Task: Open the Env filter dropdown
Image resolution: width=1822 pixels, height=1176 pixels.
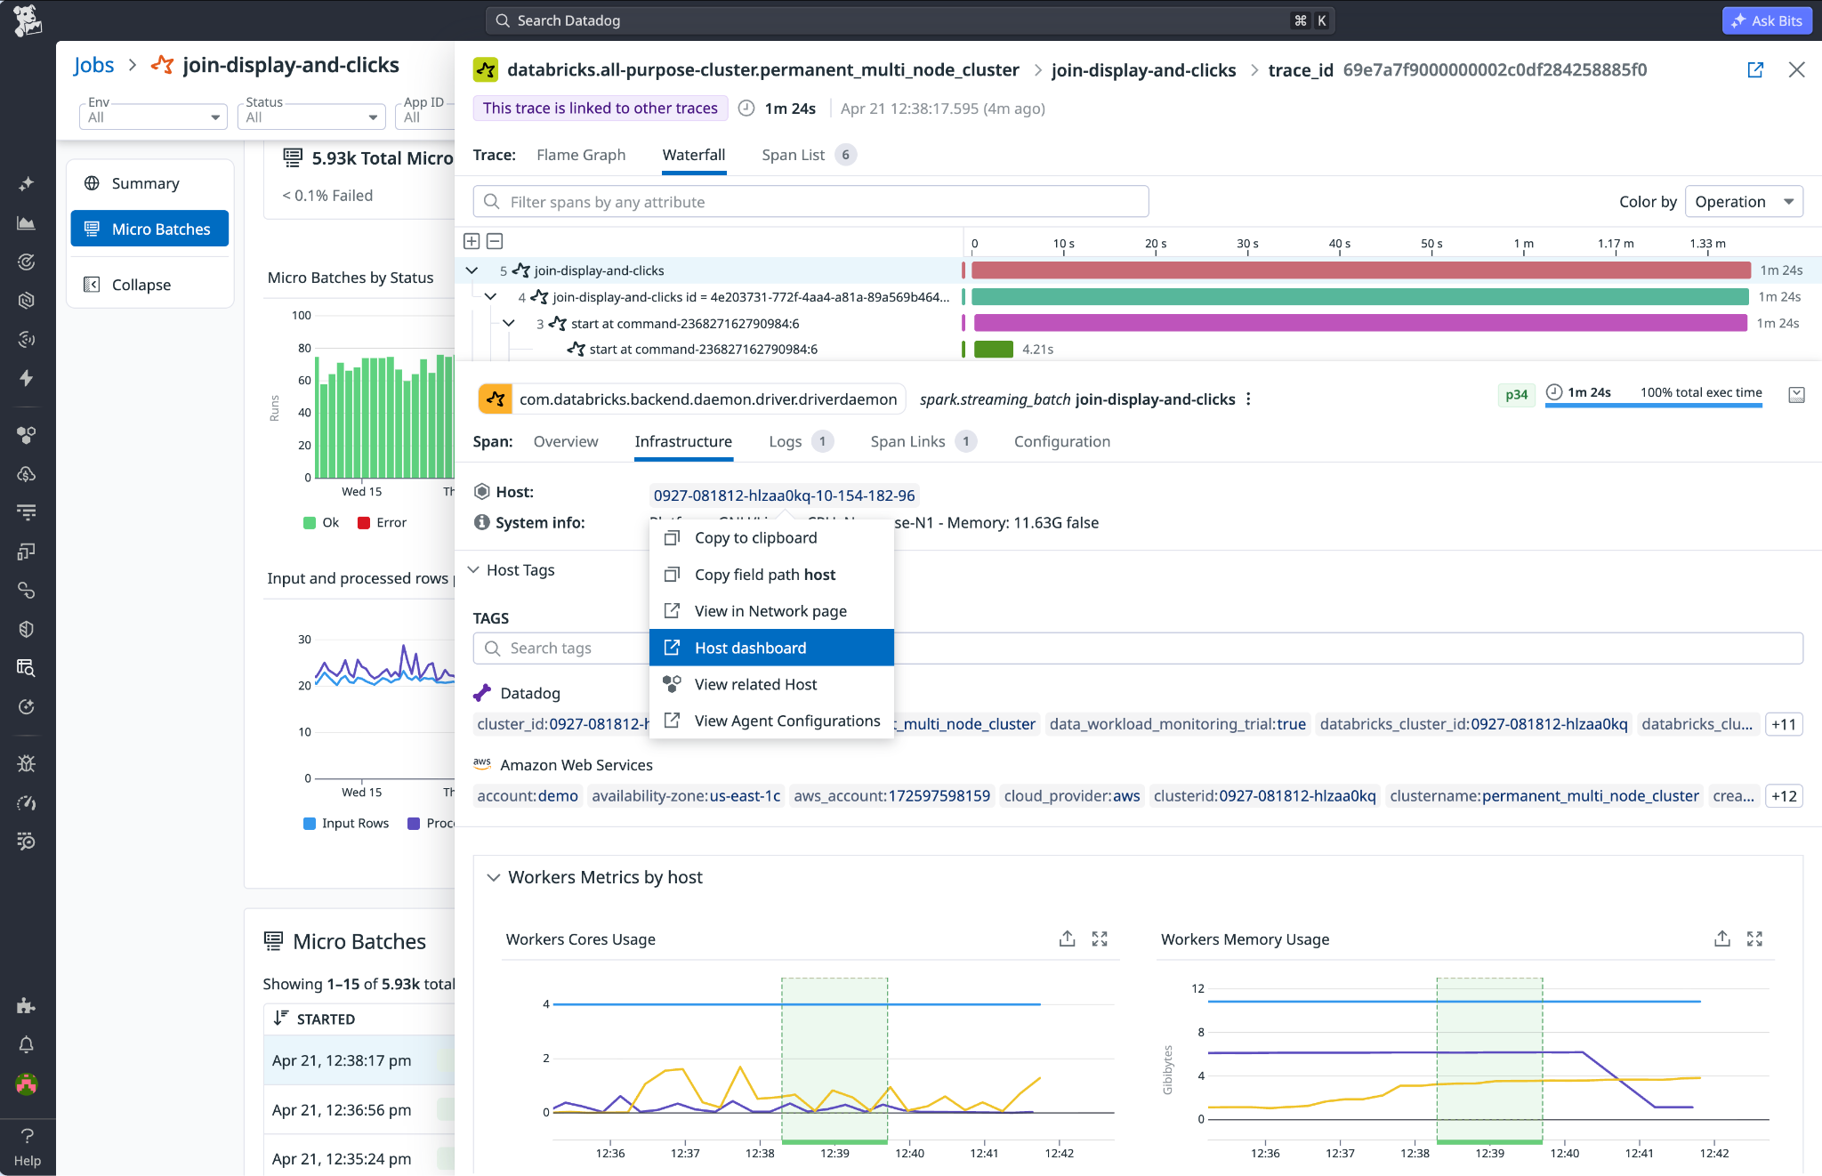Action: point(153,117)
